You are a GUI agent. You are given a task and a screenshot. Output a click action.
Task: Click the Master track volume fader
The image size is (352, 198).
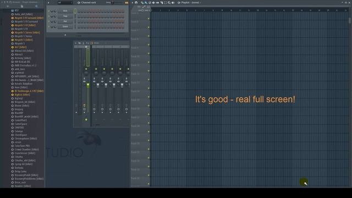point(88,85)
